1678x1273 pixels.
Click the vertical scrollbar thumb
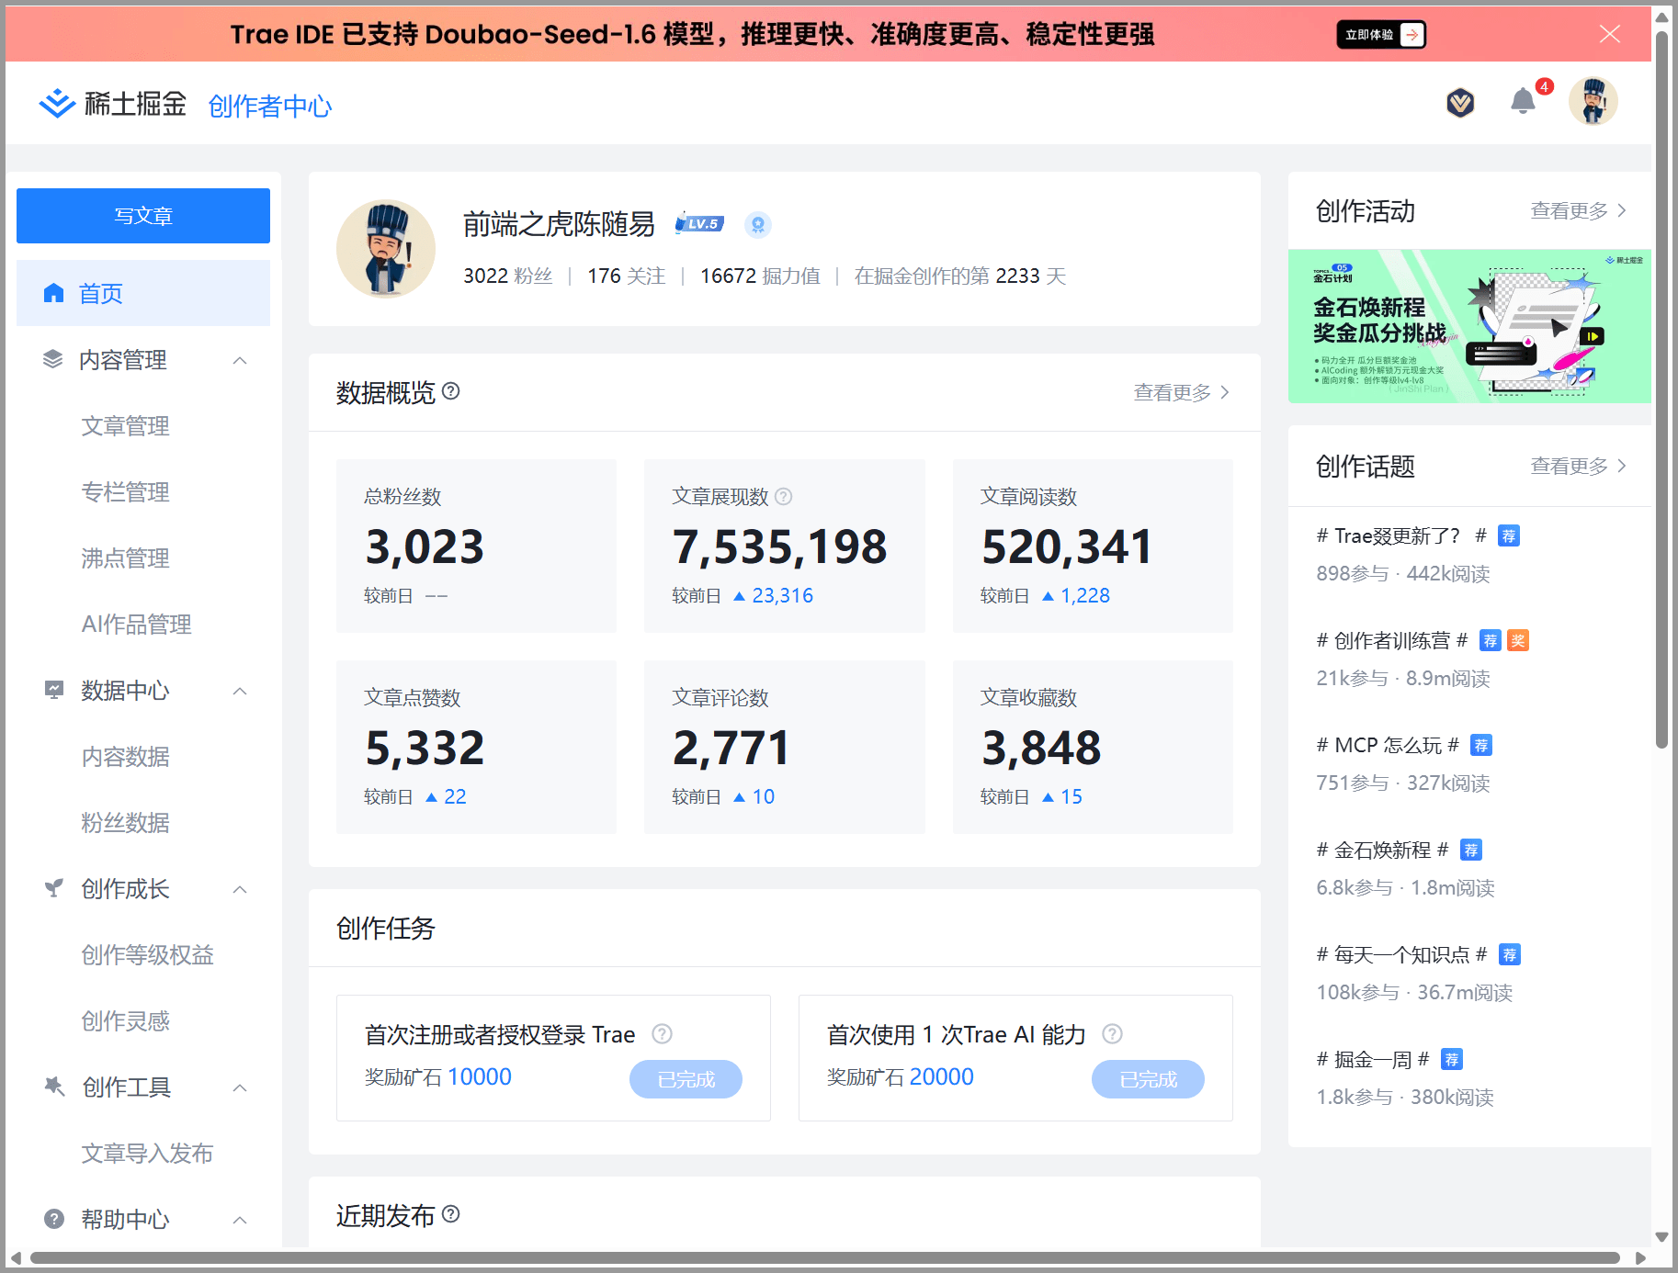[1661, 390]
